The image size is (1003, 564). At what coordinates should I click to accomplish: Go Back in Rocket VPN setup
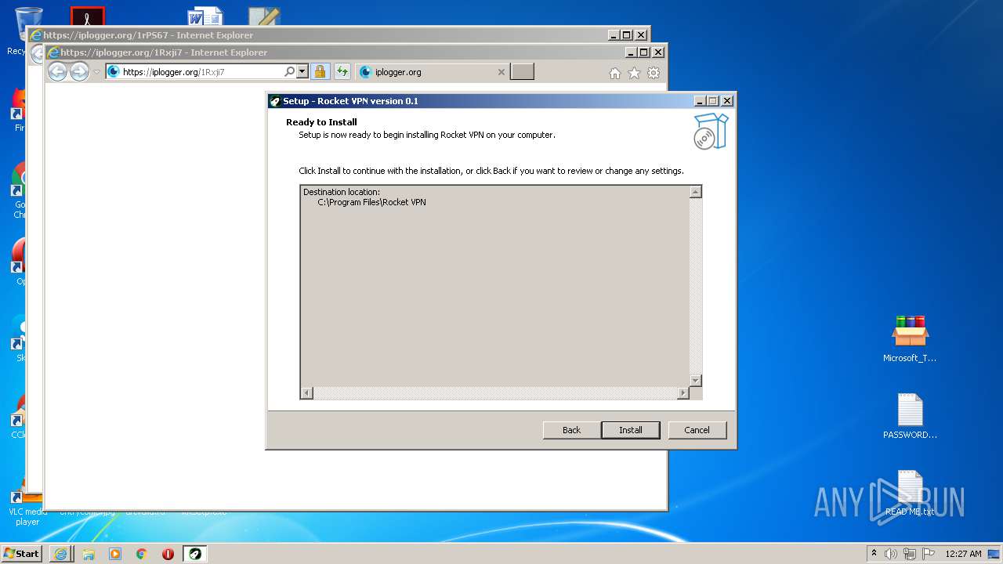tap(571, 430)
